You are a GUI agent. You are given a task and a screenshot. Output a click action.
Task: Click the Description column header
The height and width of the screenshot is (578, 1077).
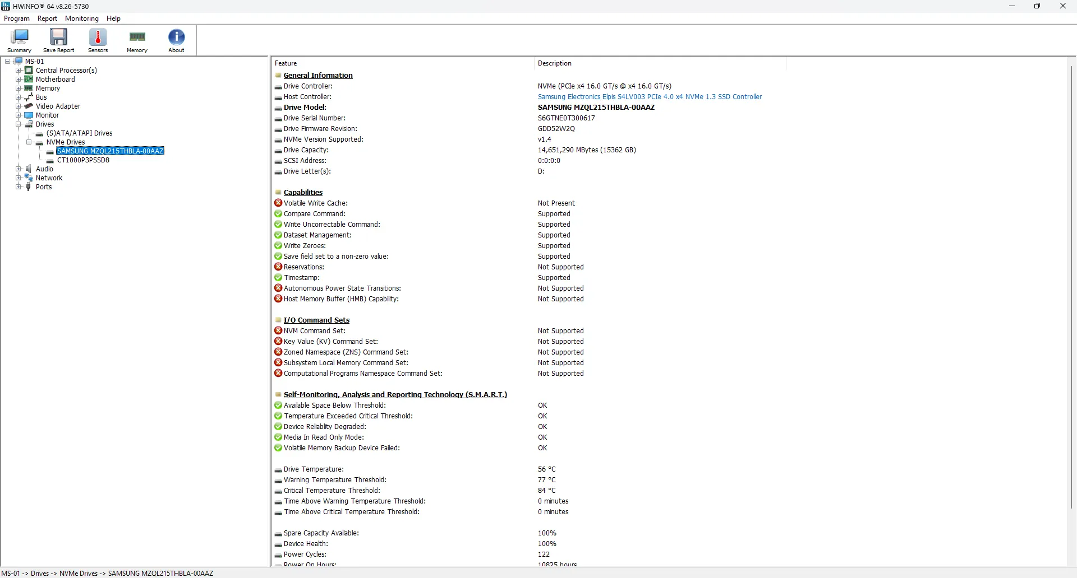660,63
